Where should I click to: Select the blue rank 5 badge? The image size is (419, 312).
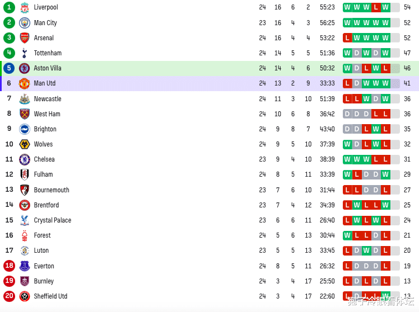9,68
